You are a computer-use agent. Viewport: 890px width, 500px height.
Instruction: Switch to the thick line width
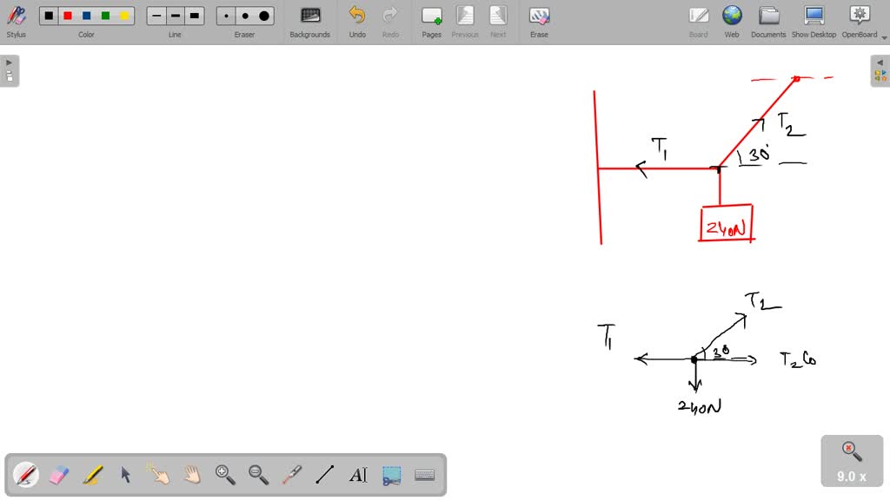click(194, 15)
